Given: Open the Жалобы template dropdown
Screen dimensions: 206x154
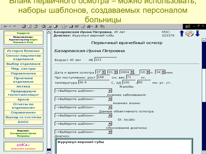Looking at the screenshot, I should tap(83, 91).
